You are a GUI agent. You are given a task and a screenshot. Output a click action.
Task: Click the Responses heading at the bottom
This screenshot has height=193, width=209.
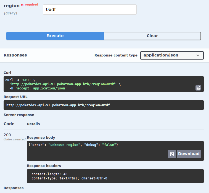(14, 188)
